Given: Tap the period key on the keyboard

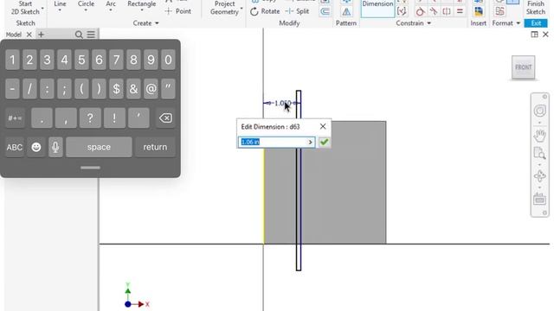Looking at the screenshot, I should pos(42,117).
